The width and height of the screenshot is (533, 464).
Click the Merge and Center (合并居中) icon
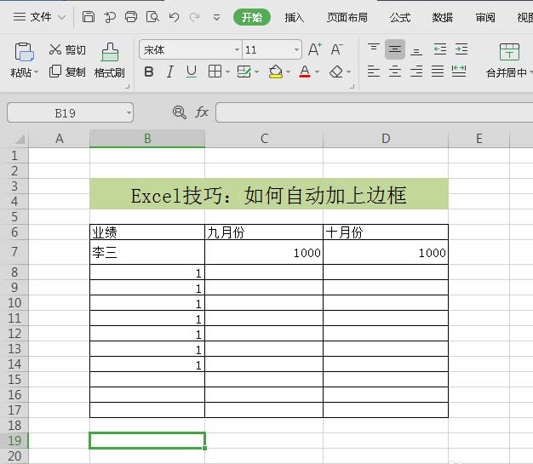pyautogui.click(x=509, y=52)
